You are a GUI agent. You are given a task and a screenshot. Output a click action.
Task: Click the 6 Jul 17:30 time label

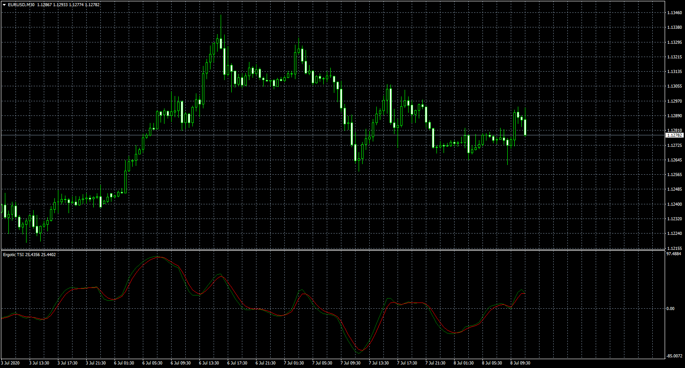tap(237, 363)
